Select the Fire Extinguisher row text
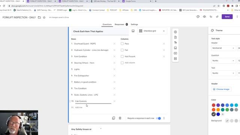 click(81, 76)
